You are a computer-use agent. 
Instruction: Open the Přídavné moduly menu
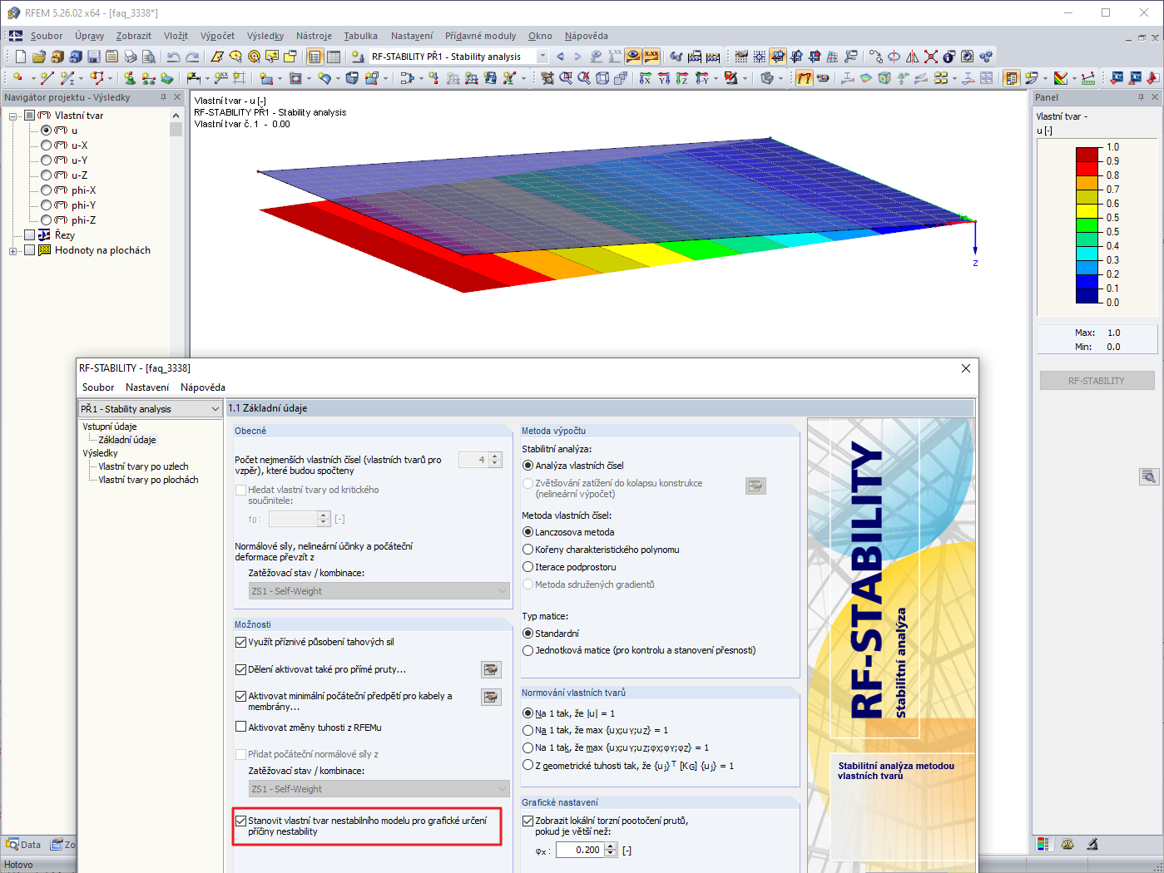480,36
